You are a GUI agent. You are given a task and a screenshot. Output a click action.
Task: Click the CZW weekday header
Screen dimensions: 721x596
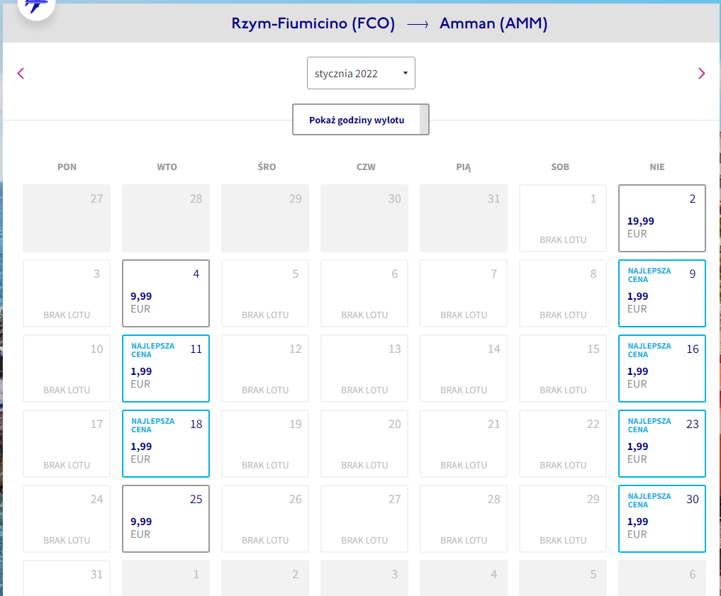(366, 167)
